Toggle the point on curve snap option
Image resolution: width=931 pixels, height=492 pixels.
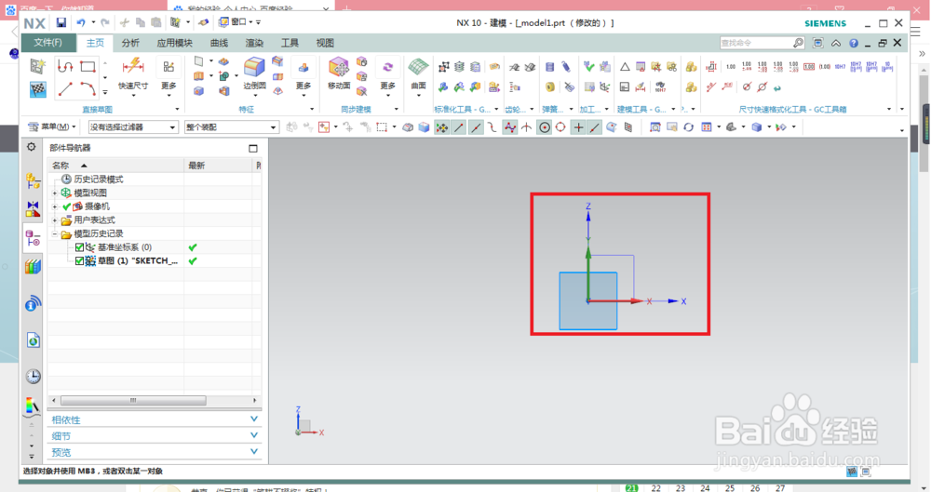point(594,127)
